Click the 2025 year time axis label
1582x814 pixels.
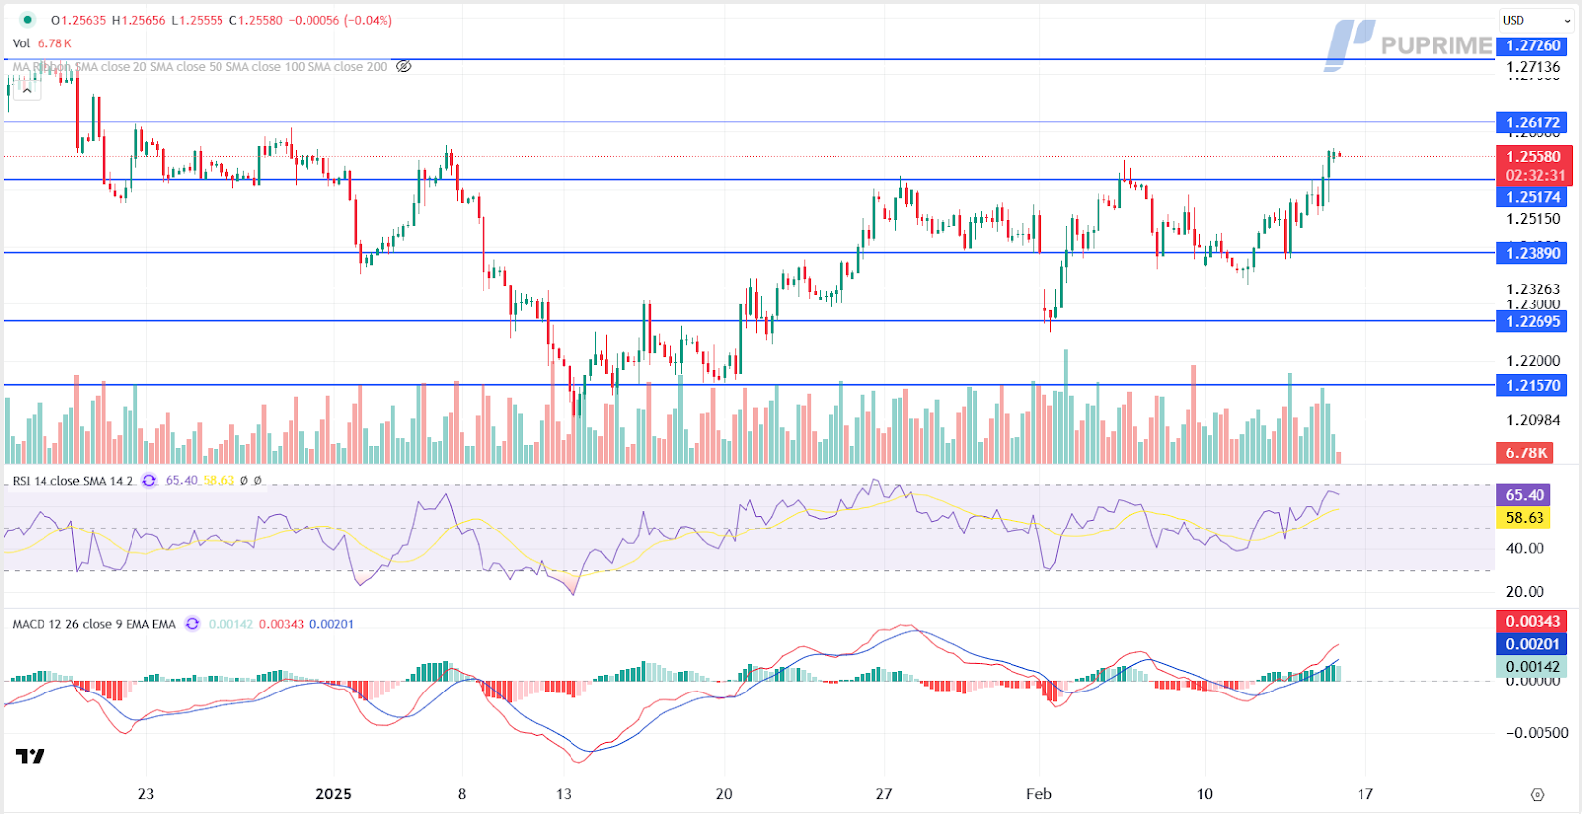[x=333, y=794]
